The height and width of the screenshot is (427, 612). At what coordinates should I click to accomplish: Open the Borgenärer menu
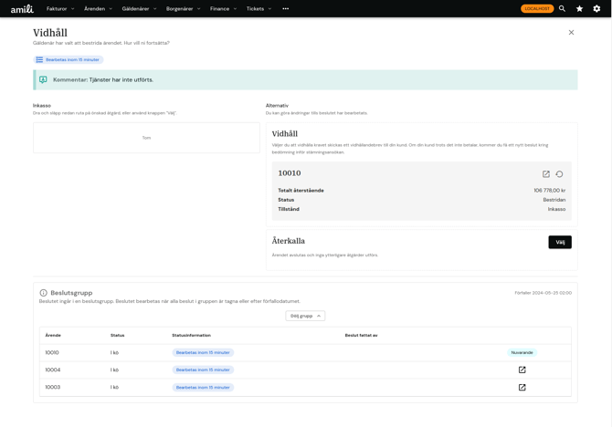coord(183,8)
